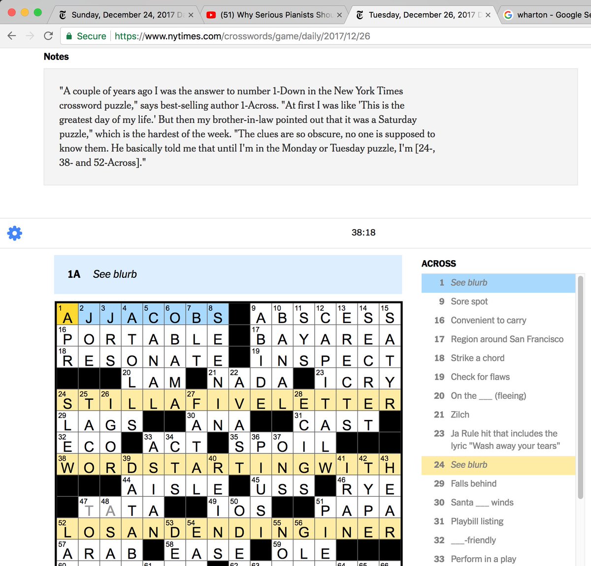Select clue 21 Zilch

[498, 415]
